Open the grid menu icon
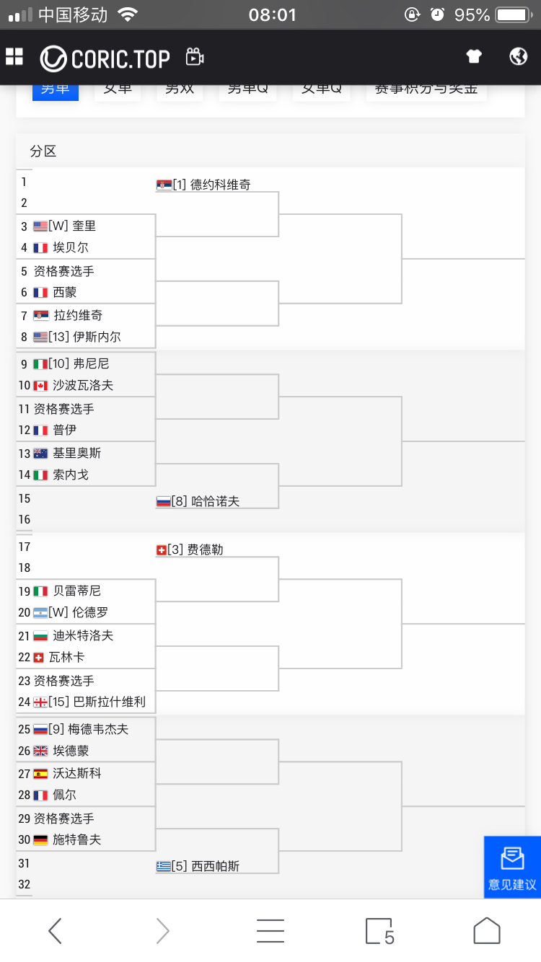The width and height of the screenshot is (541, 962). point(14,57)
